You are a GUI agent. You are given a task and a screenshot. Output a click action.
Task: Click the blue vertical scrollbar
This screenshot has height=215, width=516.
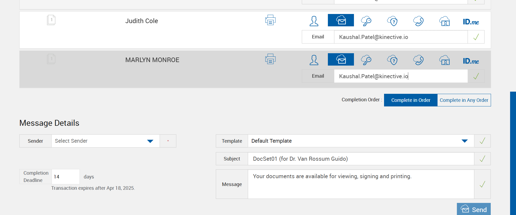point(513,153)
